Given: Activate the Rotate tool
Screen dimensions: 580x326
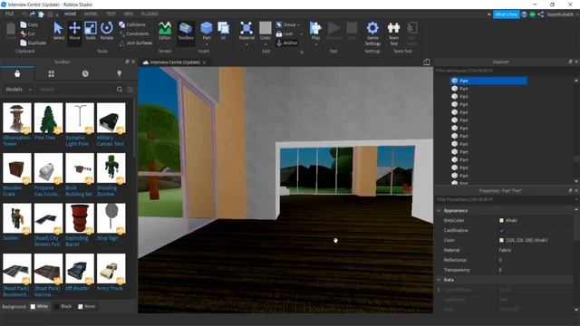Looking at the screenshot, I should [x=107, y=31].
